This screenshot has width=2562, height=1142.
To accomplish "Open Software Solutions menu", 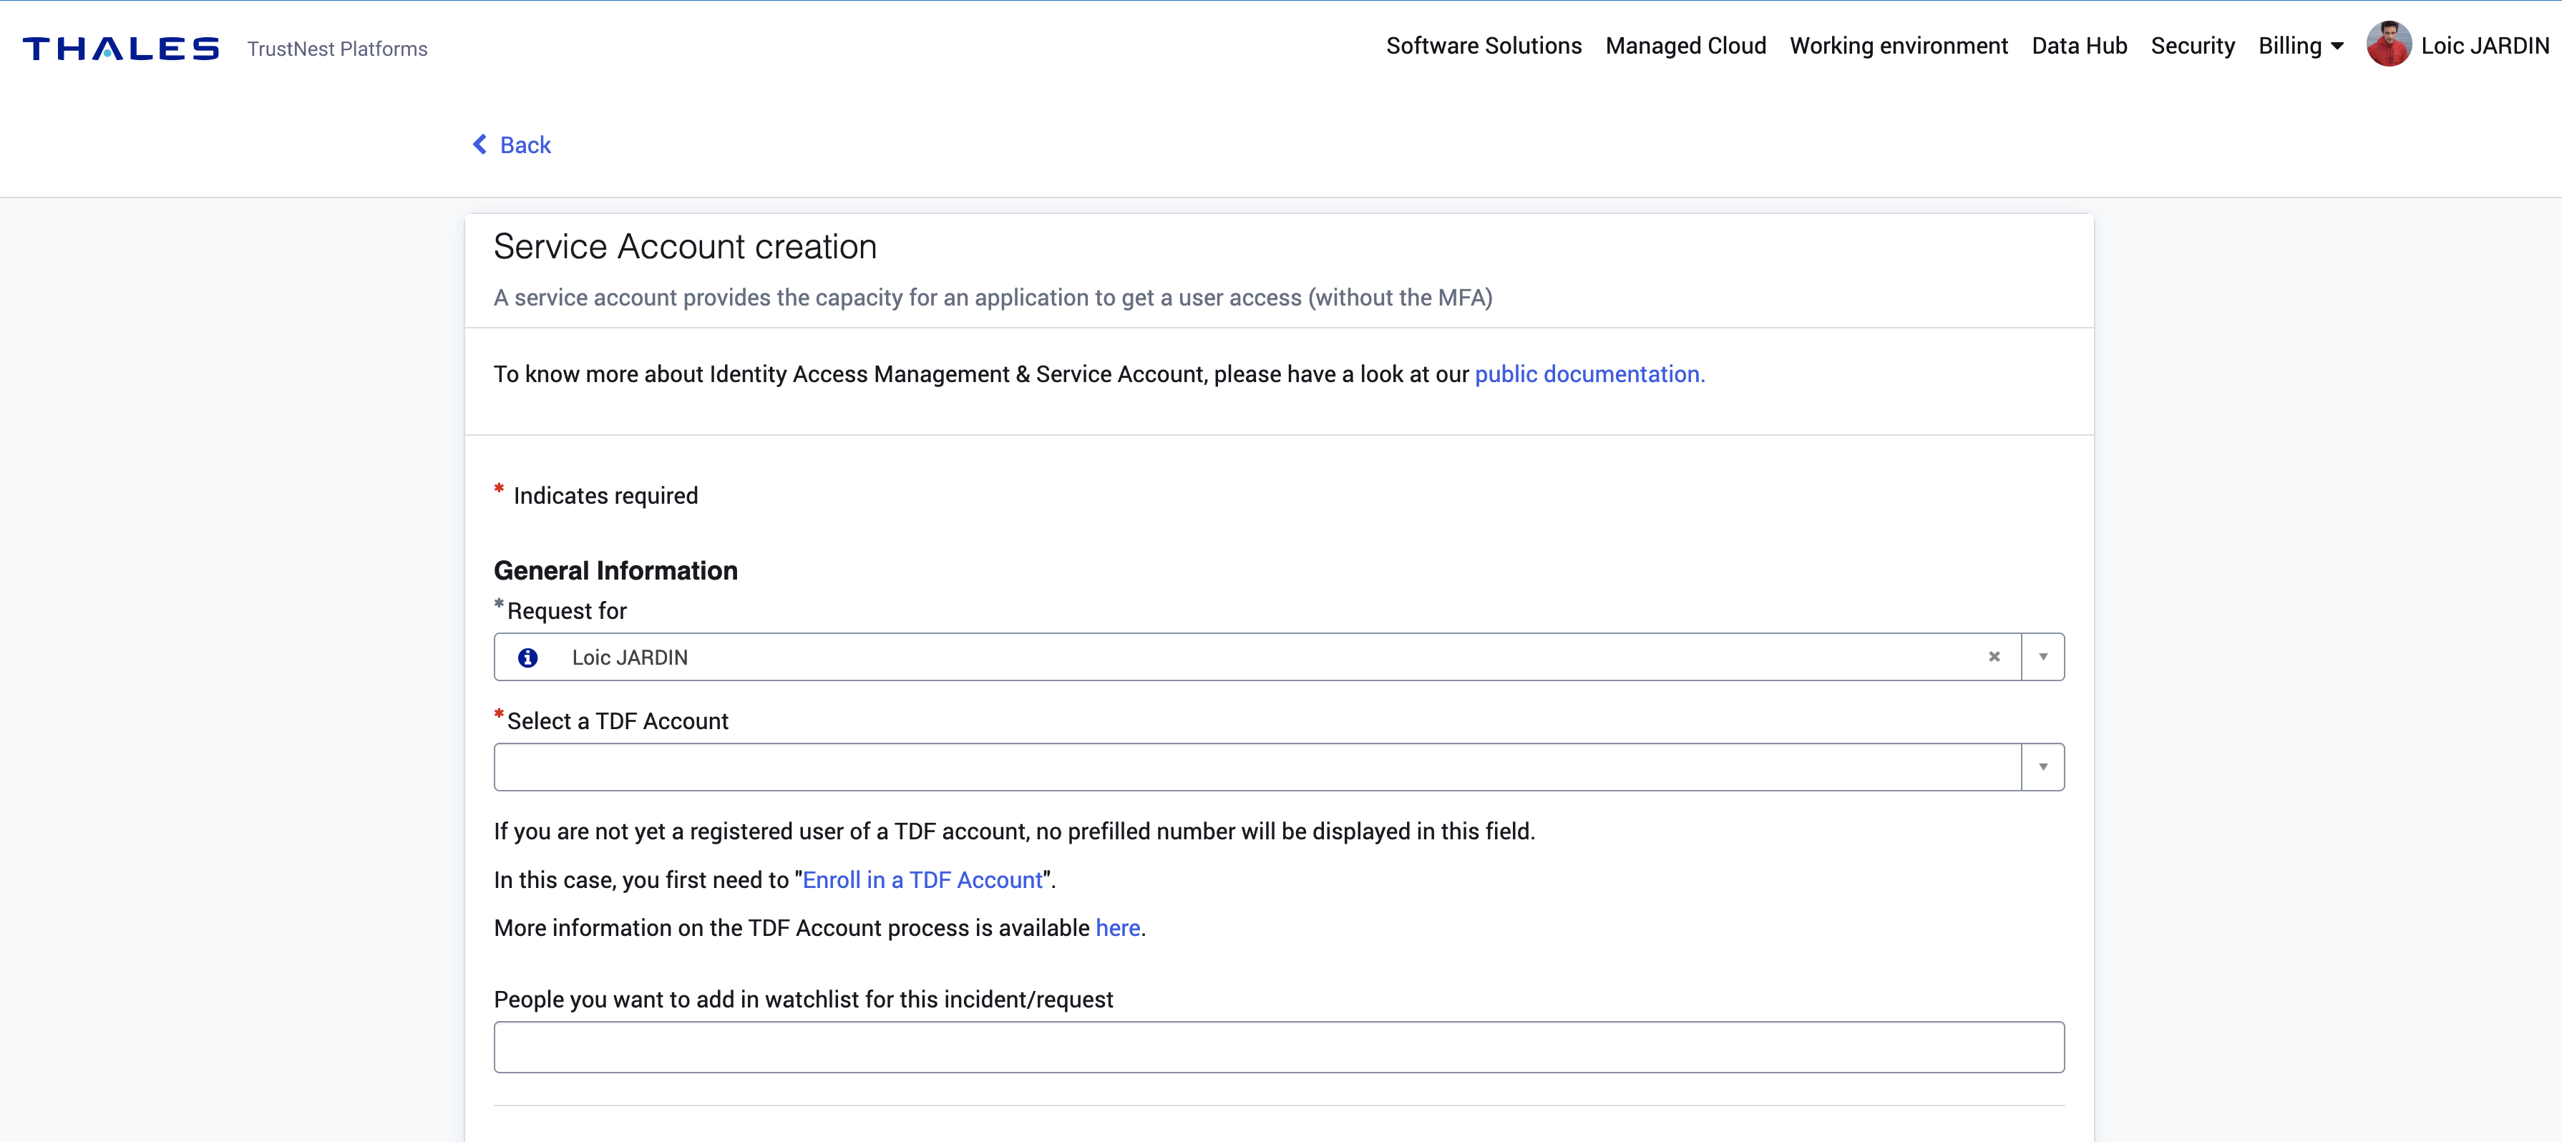I will 1484,46.
